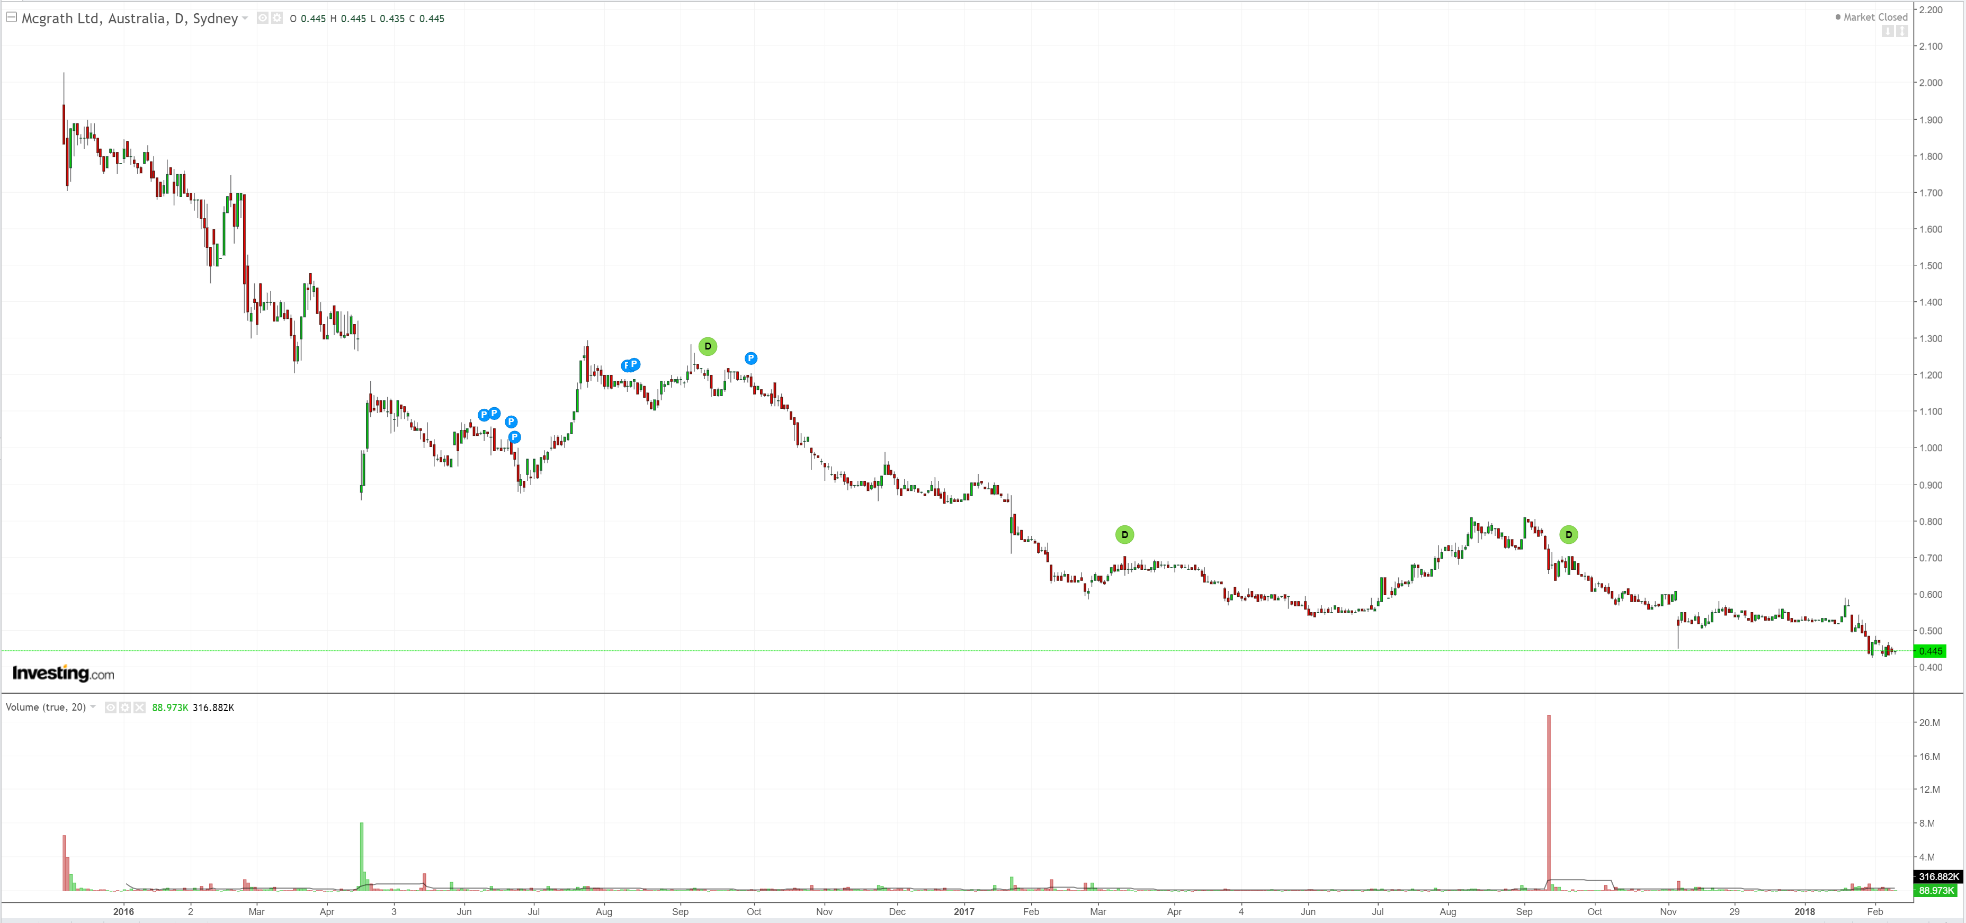The image size is (1966, 923).
Task: Remove the Volume indicator with X
Action: (x=140, y=708)
